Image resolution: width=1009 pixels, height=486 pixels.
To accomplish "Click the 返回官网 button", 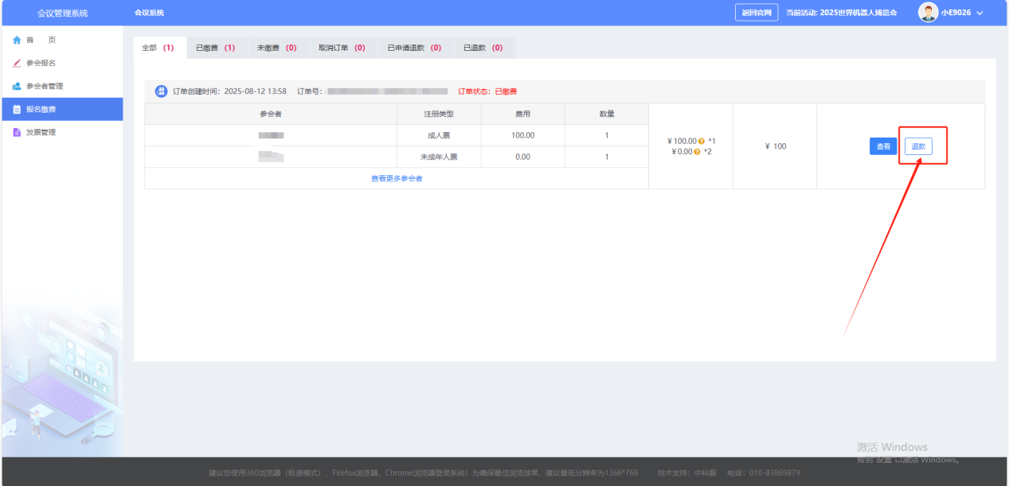I will point(756,13).
